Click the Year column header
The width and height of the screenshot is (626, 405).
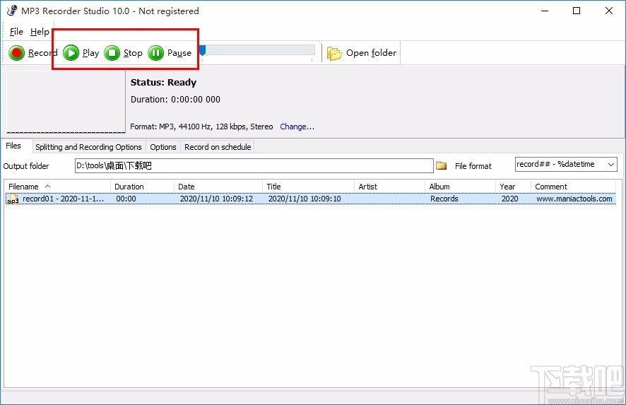point(513,187)
